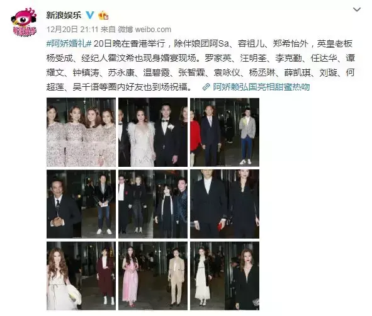Expand the post options chevron menu
Screen dimensions: 372x316
(x=357, y=9)
